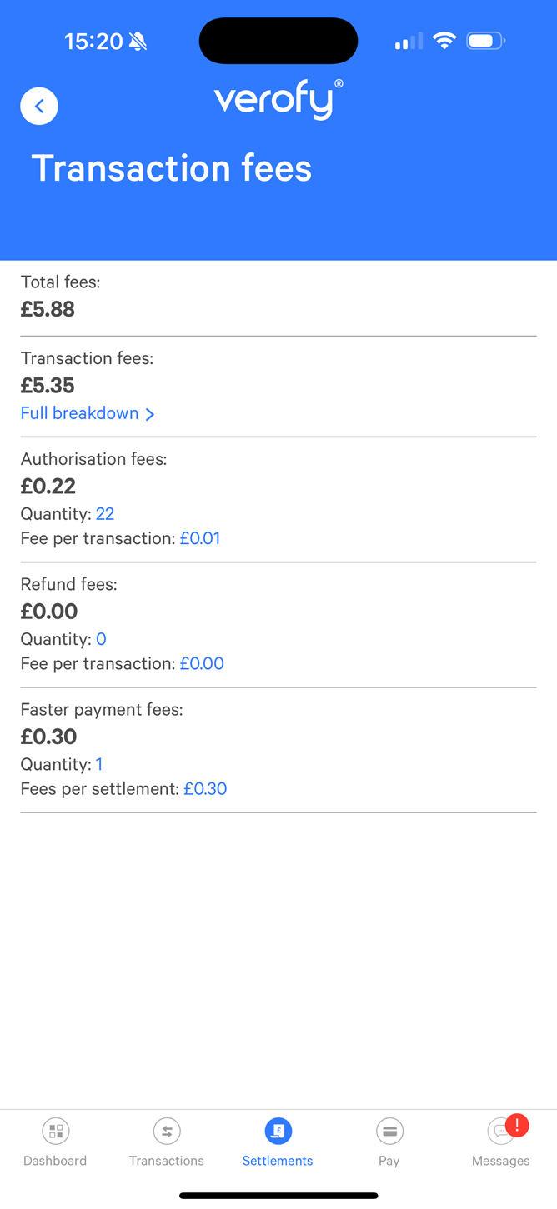Tap the Transactions arrows icon

coord(167,1131)
